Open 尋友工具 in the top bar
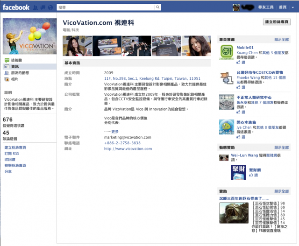 pyautogui.click(x=266, y=7)
